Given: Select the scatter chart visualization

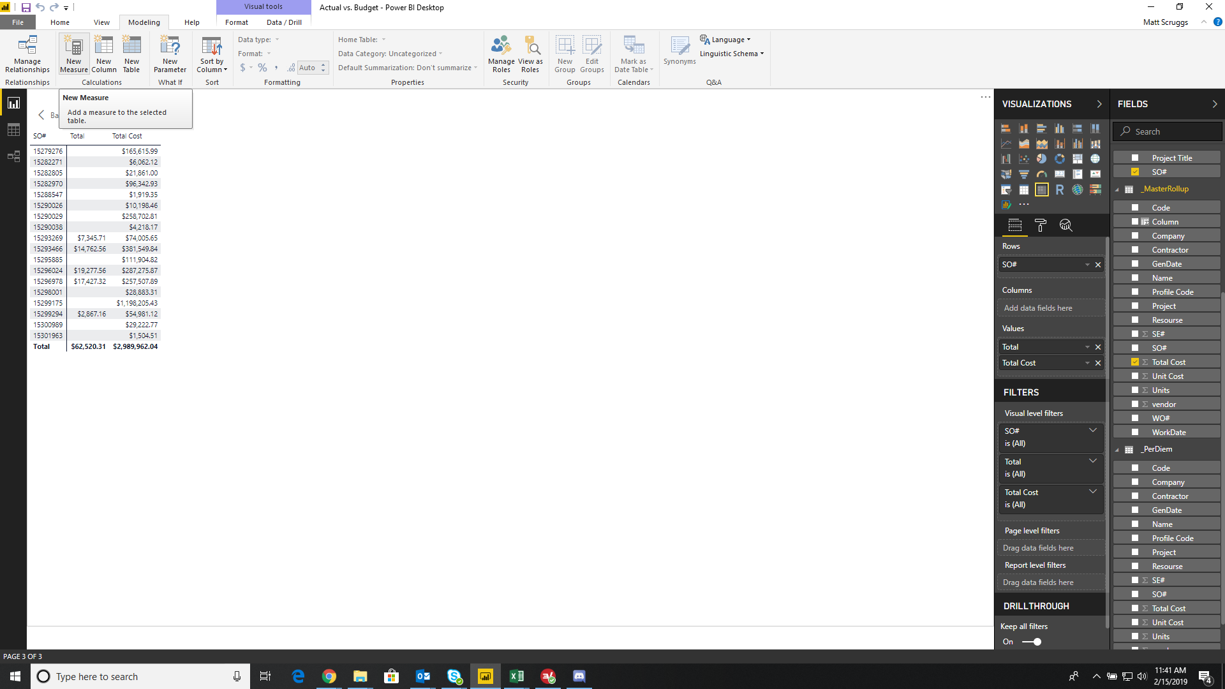Looking at the screenshot, I should click(1024, 159).
